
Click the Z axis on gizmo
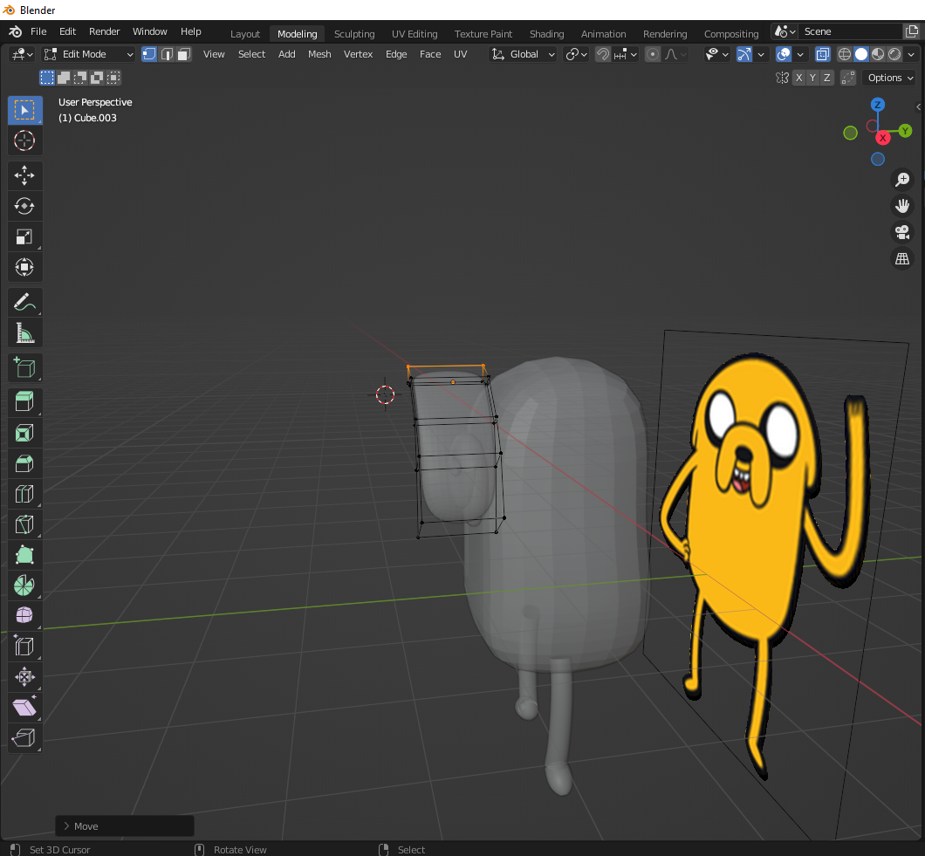[878, 105]
